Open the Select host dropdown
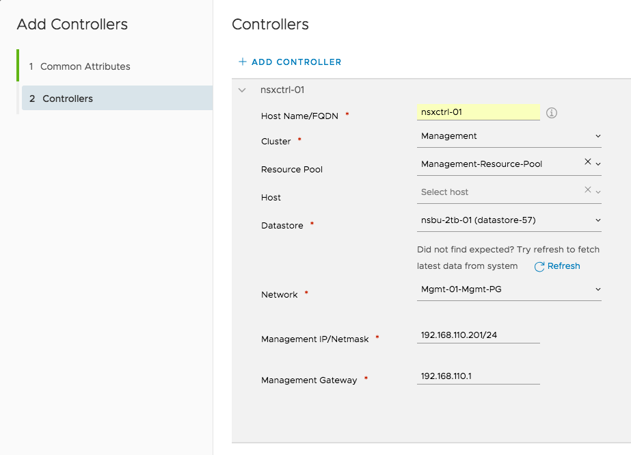The width and height of the screenshot is (631, 455). coord(509,192)
